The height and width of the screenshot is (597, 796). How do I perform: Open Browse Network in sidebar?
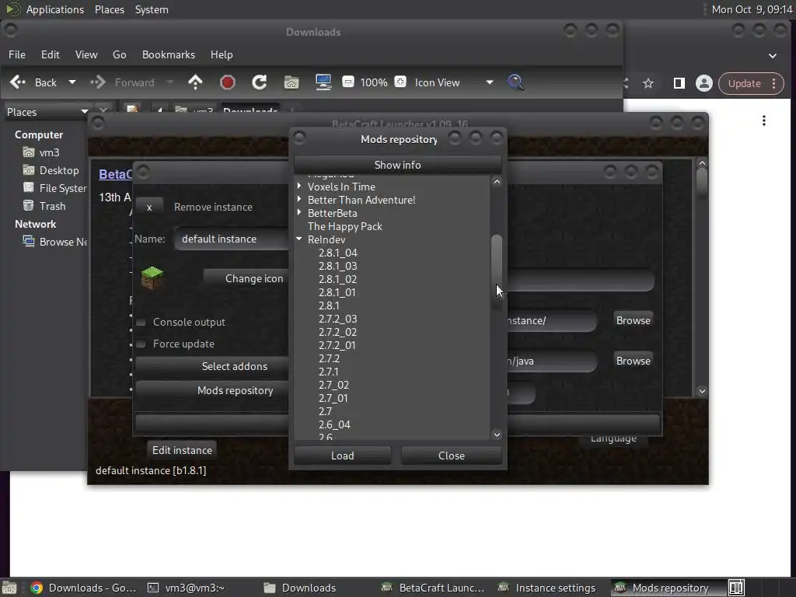click(55, 242)
